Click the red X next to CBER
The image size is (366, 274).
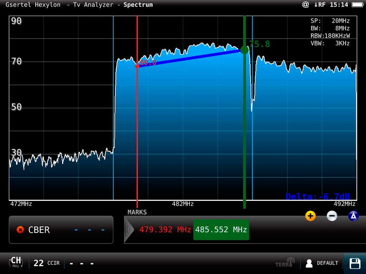[x=20, y=230]
